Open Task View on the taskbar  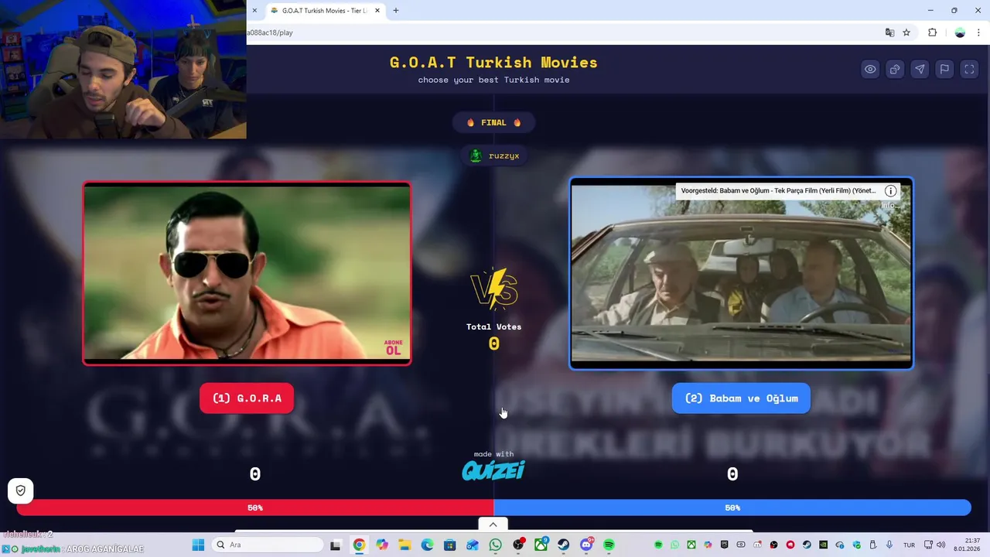(335, 545)
